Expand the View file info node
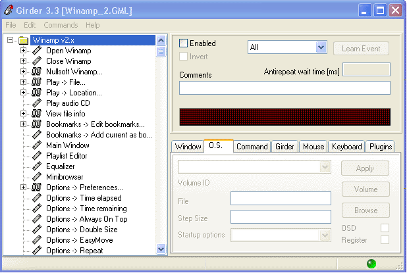Viewport: 407px width, 273px height. point(23,114)
